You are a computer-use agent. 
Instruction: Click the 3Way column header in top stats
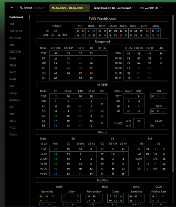pyautogui.click(x=155, y=26)
